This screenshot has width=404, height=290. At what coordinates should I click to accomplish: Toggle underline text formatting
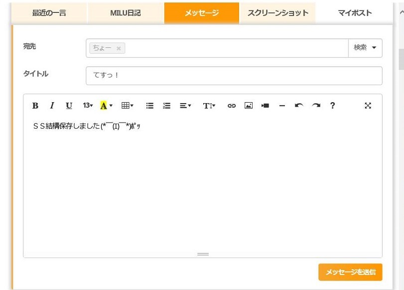point(69,106)
